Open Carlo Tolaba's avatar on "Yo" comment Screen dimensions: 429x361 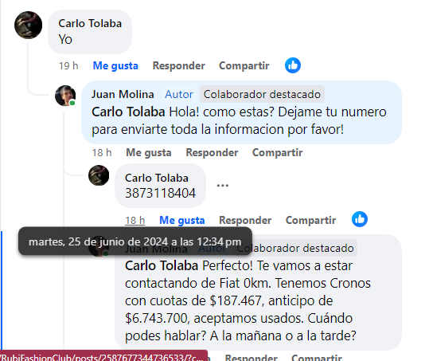click(28, 26)
